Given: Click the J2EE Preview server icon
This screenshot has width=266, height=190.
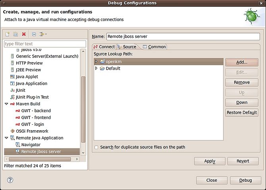Looking at the screenshot, I should click(12, 70).
